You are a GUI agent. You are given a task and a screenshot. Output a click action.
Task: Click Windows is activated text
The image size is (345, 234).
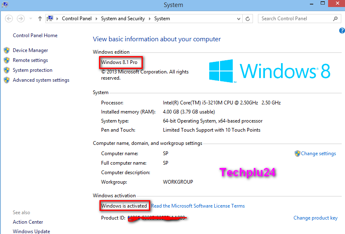[124, 206]
